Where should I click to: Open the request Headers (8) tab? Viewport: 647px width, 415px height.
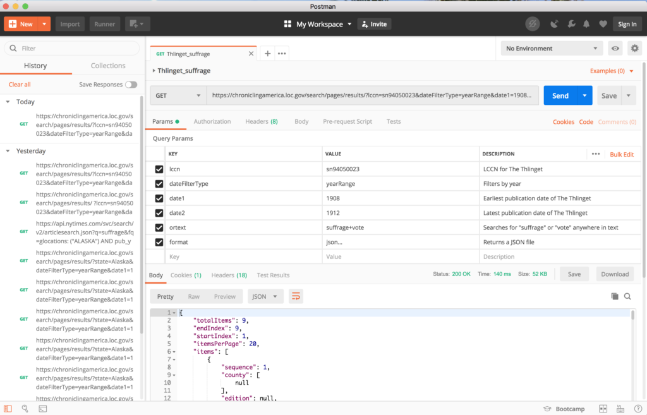(262, 121)
